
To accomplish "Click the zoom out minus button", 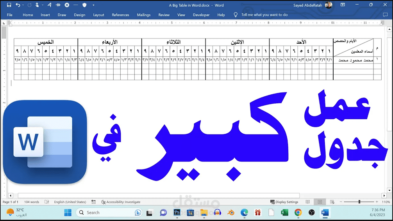I will [x=341, y=202].
